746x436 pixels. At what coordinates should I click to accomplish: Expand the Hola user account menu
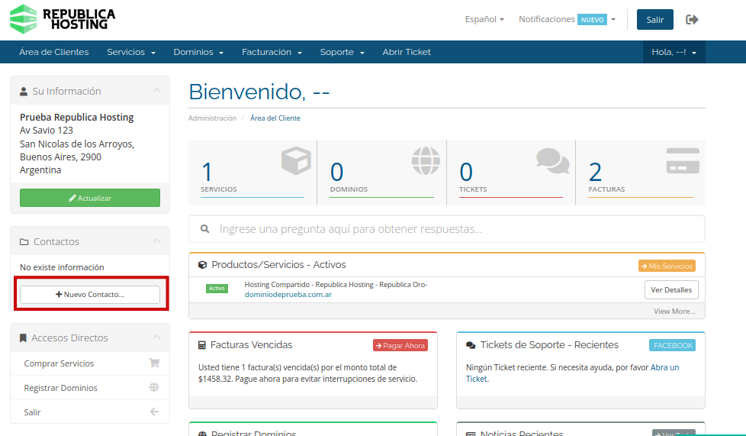674,52
